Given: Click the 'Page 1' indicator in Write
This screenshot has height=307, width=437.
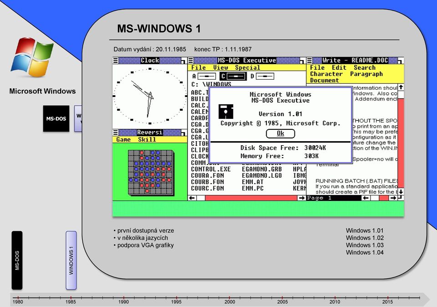Looking at the screenshot, I should click(x=319, y=198).
